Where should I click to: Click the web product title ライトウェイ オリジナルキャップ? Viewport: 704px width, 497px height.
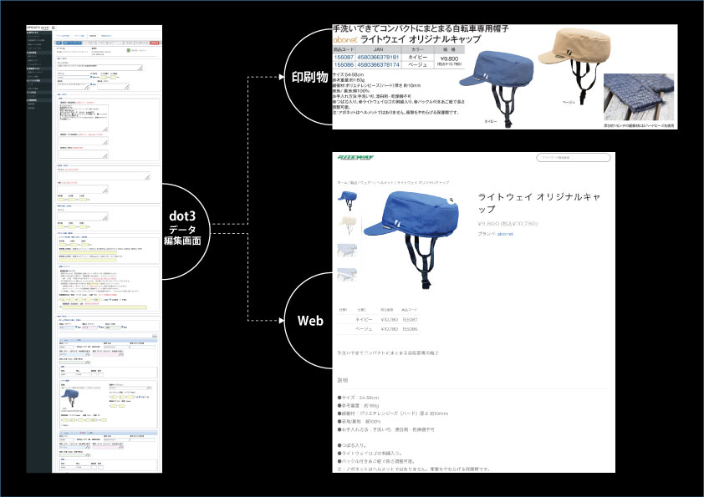(x=538, y=203)
